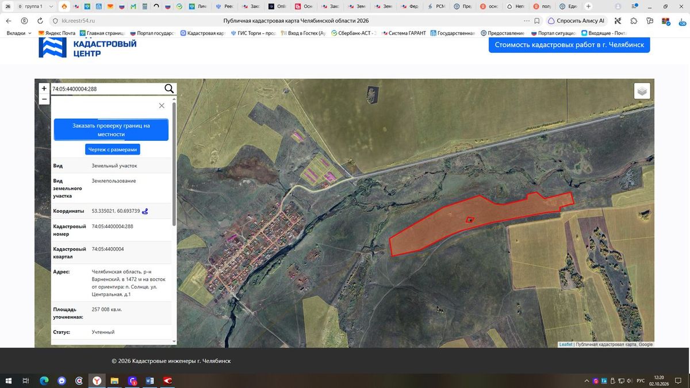
Task: Switch to the 'РСМ' browser tab
Action: coord(436,6)
